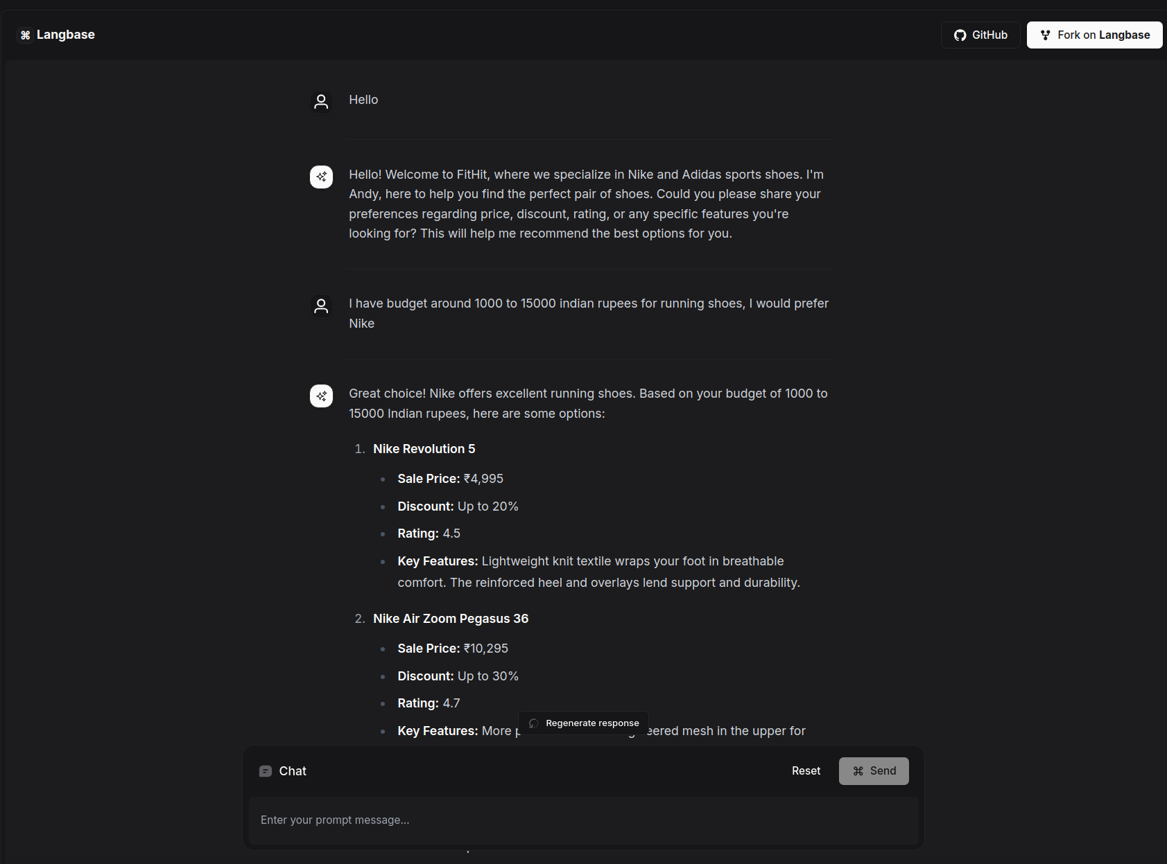Viewport: 1167px width, 864px height.
Task: Open the GitHub button
Action: pos(980,35)
